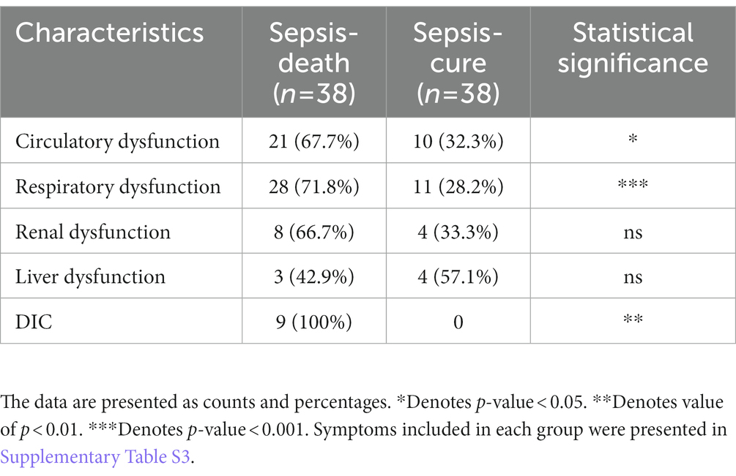736x476 pixels.
Task: Select the 21 (67.7%) cell
Action: point(314,141)
